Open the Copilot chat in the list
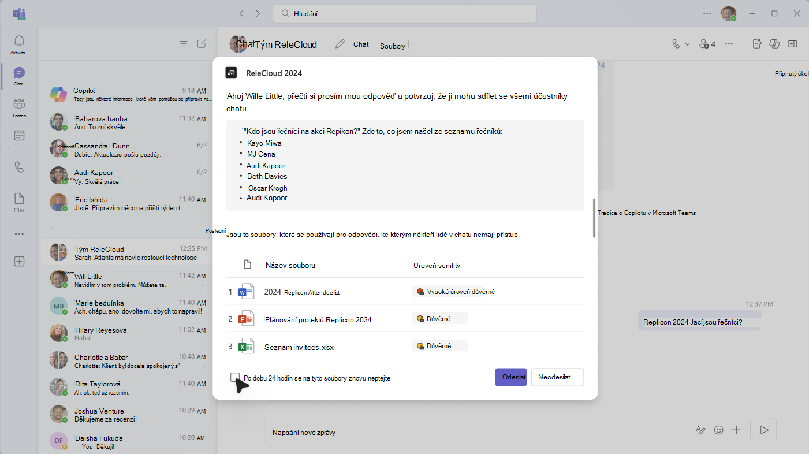Screen dimensions: 809x454 [128, 94]
